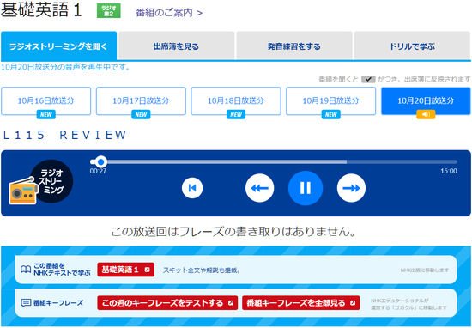This screenshot has width=472, height=328.
Task: Click この週のキーフレーズをテストする button
Action: [167, 303]
